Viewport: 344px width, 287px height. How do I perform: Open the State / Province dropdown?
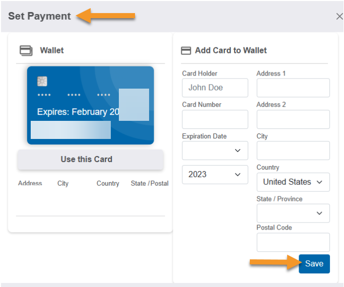point(293,213)
